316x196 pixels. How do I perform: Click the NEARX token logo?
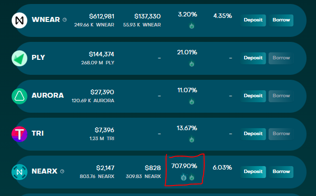point(19,172)
